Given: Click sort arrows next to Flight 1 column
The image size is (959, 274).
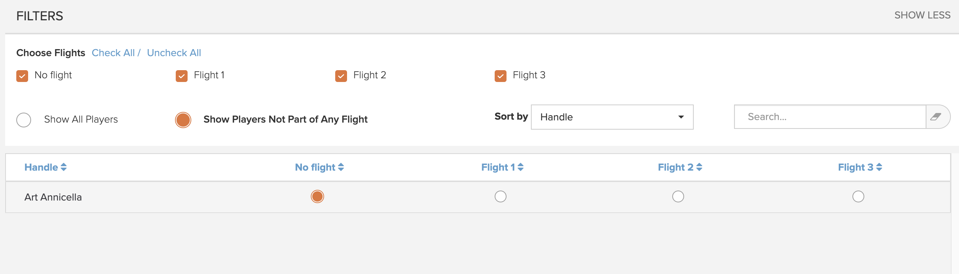Looking at the screenshot, I should (x=521, y=167).
